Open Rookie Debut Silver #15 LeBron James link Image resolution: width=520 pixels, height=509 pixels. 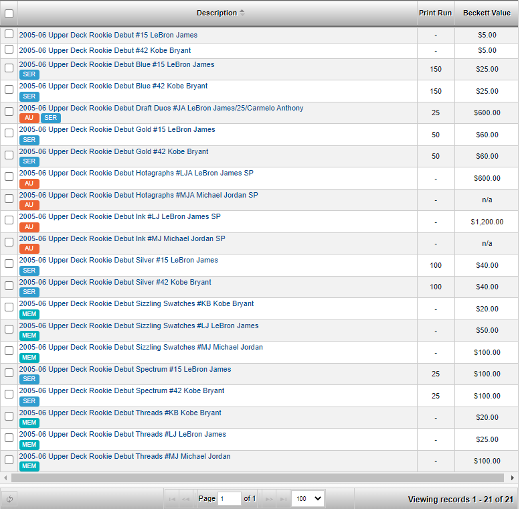click(118, 260)
